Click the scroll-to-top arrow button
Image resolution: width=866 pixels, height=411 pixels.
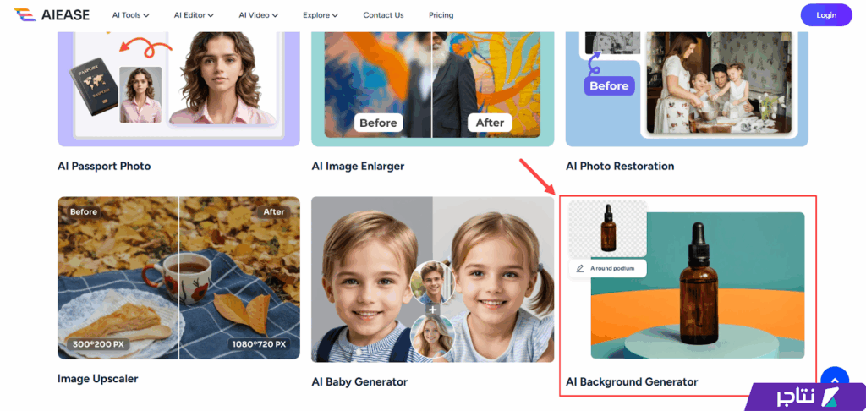tap(834, 378)
